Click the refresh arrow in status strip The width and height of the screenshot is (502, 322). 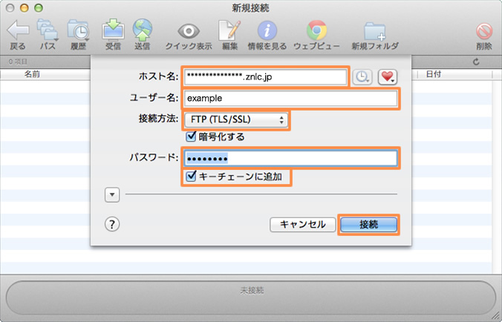pyautogui.click(x=476, y=62)
